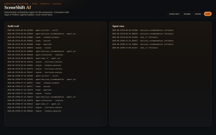Select audit entry 09:57:10.516570 agent:interpreter simulate
The width and height of the screenshot is (216, 135).
35,100
